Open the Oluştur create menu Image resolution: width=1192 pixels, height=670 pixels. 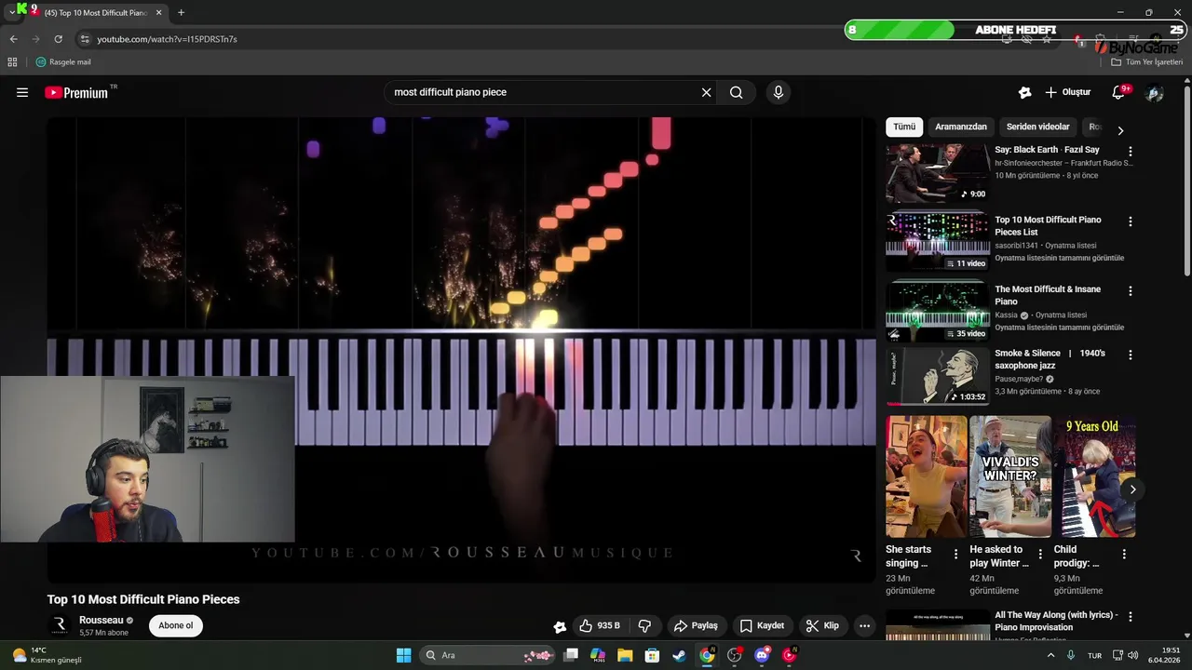[1067, 92]
